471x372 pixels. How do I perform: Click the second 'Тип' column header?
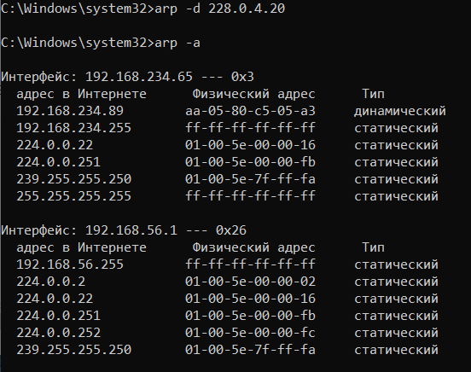374,247
